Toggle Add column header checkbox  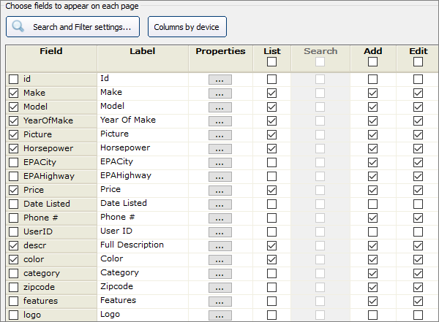point(372,62)
